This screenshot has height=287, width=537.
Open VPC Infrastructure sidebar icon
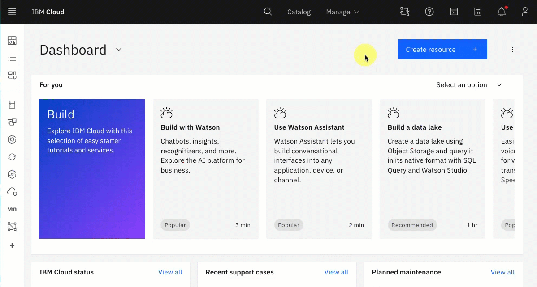12,122
